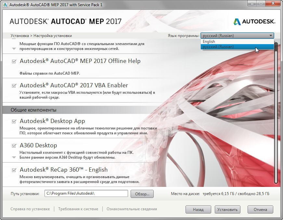Minimize the installer window
Screen dimensions: 283x220
tap(251, 4)
